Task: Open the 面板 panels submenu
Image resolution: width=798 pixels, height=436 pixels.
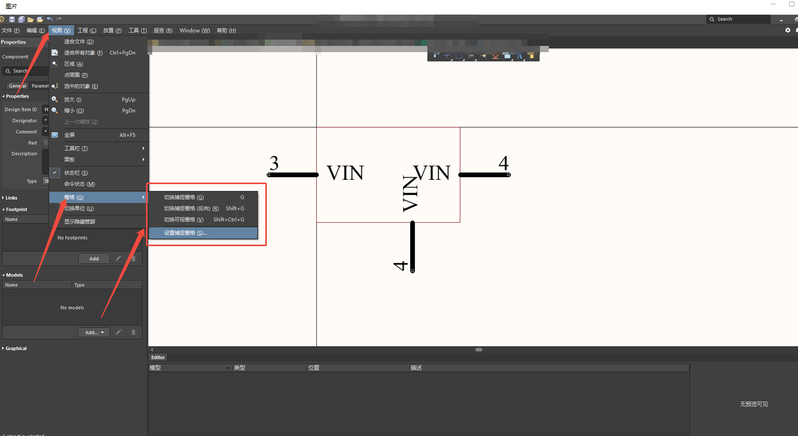Action: coord(99,159)
